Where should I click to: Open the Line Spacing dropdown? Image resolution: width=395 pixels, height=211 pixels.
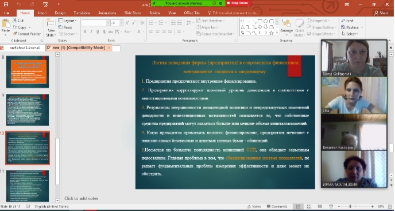pyautogui.click(x=189, y=23)
